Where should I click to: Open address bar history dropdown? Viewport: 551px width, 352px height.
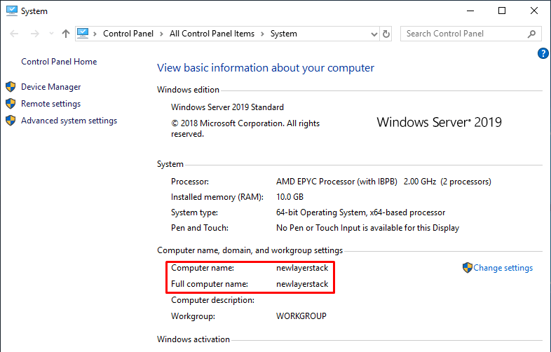(374, 34)
